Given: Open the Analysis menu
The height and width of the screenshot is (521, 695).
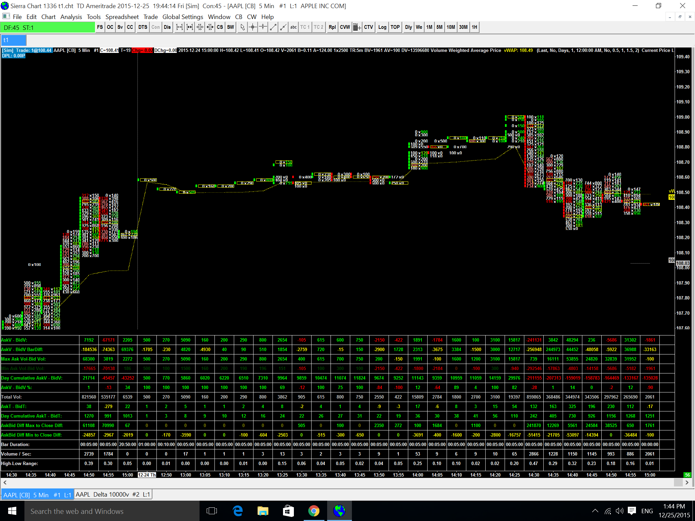Looking at the screenshot, I should (71, 17).
